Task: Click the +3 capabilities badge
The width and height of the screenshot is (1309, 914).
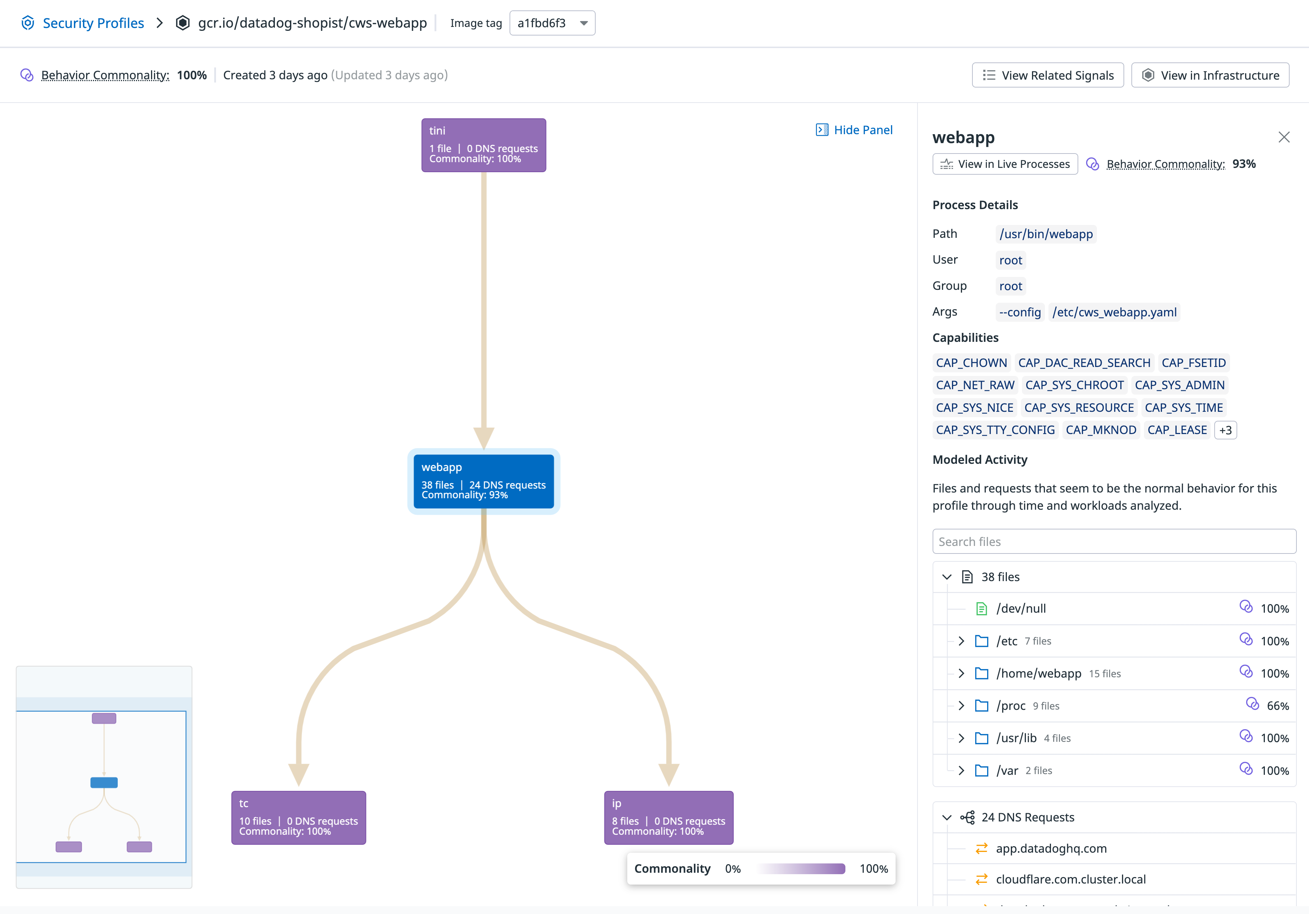Action: [x=1225, y=430]
